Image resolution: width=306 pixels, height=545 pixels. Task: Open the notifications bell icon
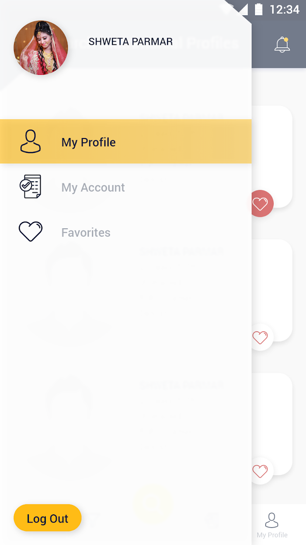click(x=282, y=45)
